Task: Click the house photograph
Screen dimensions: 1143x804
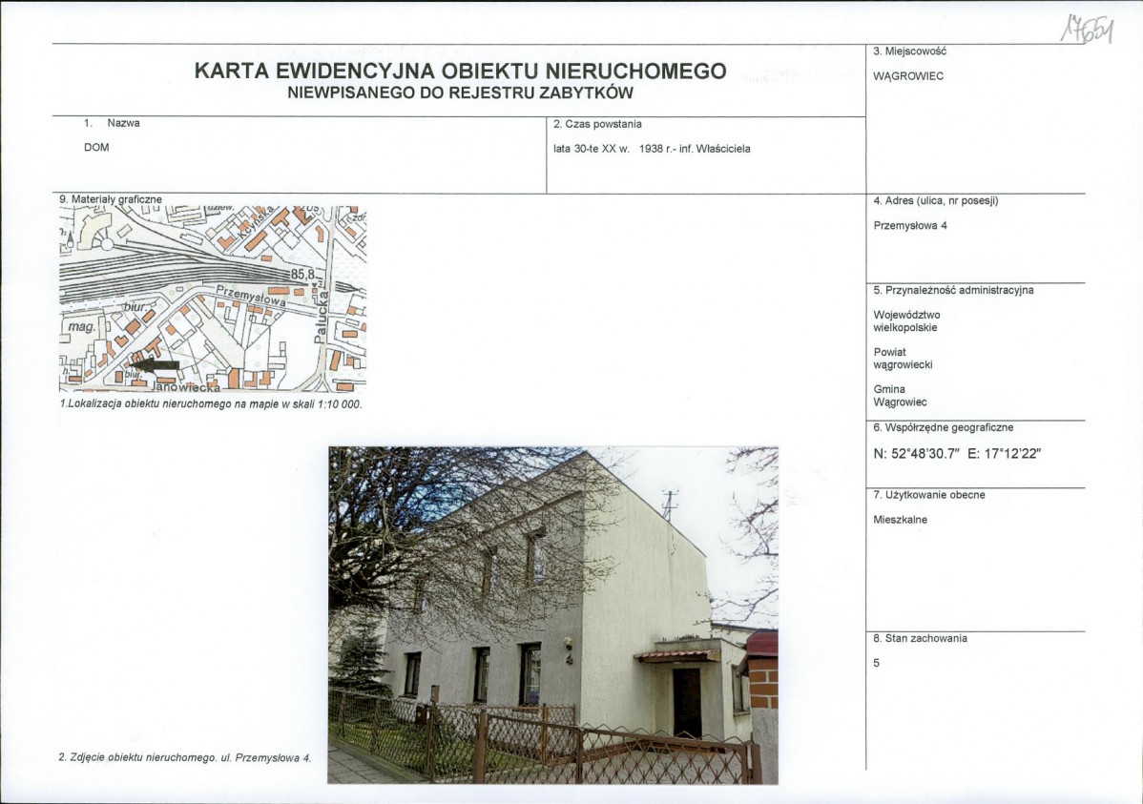Action: tap(553, 615)
